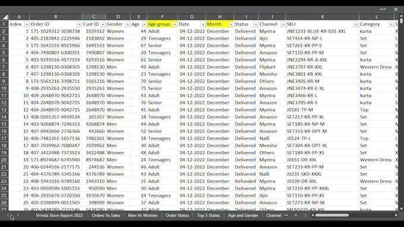
Task: Click the previous sheet navigation arrow
Action: pyautogui.click(x=8, y=215)
